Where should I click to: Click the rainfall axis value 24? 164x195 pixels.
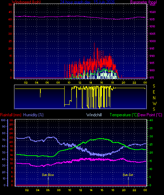point(11,134)
